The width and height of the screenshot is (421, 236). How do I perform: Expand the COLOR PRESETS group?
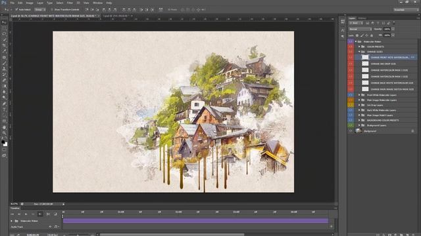click(359, 47)
